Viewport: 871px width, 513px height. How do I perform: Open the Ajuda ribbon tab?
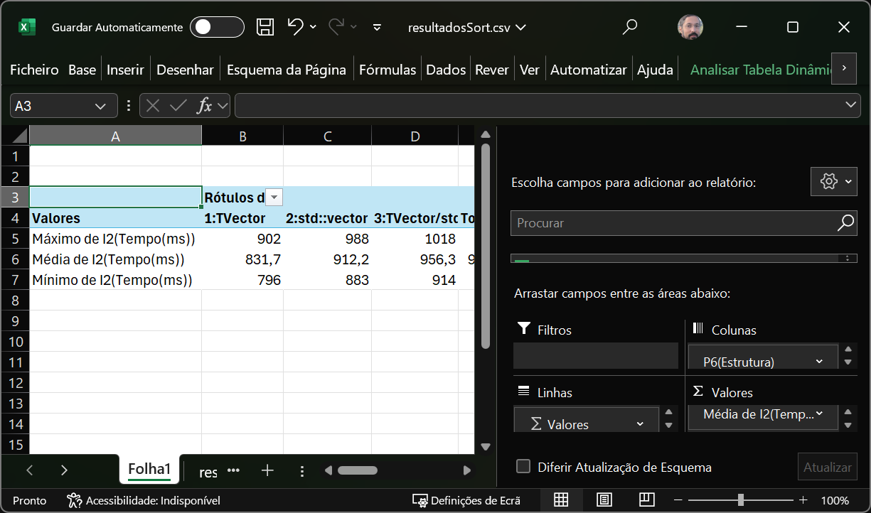click(x=655, y=70)
